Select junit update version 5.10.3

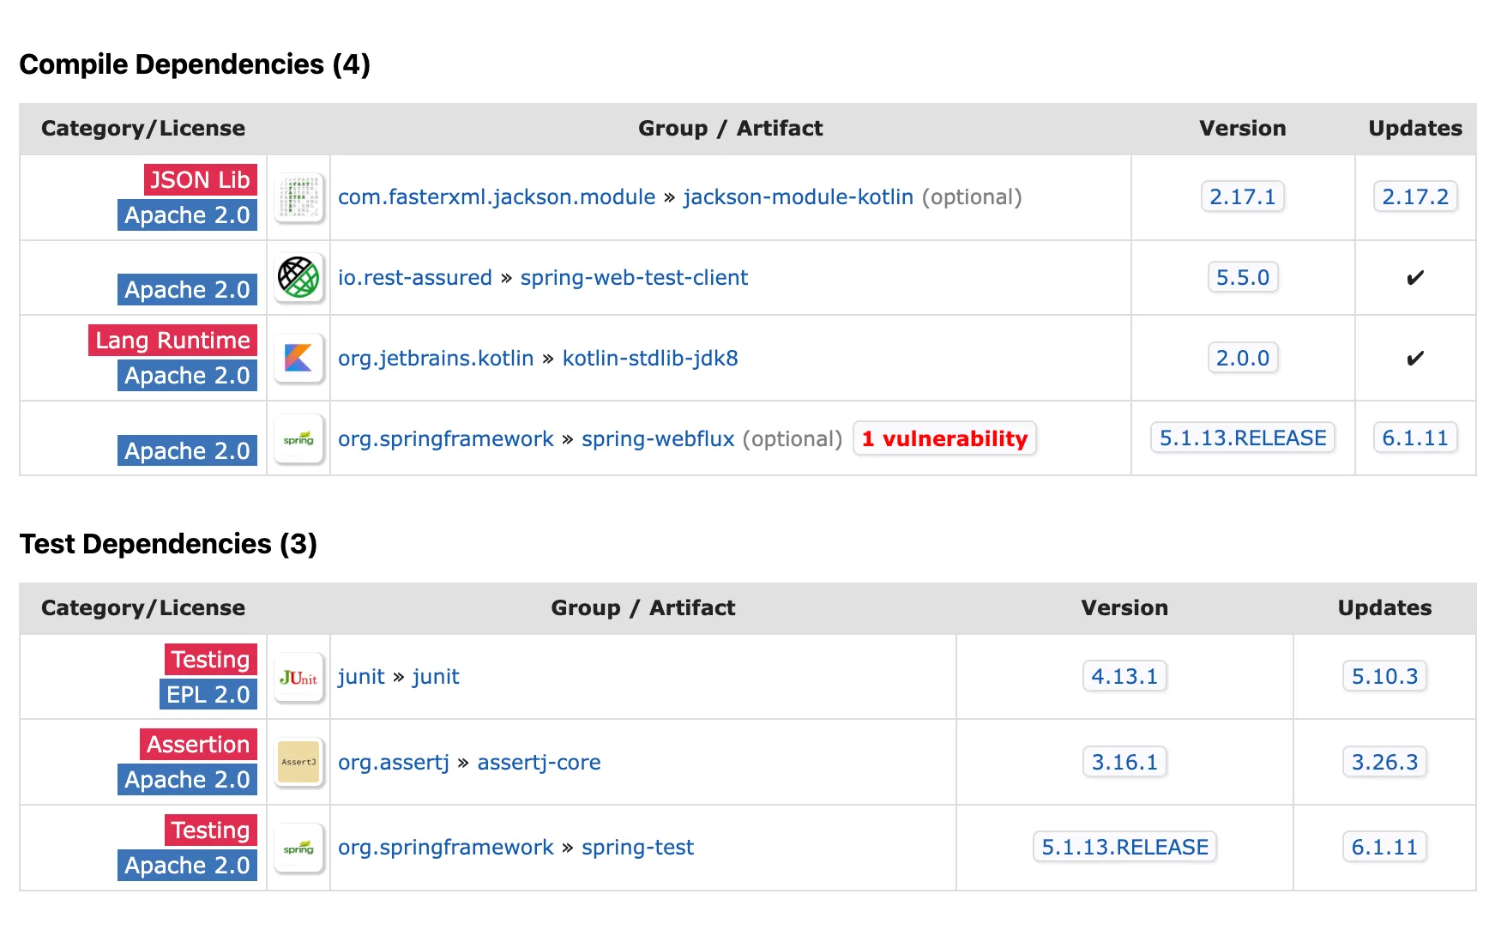pyautogui.click(x=1384, y=677)
